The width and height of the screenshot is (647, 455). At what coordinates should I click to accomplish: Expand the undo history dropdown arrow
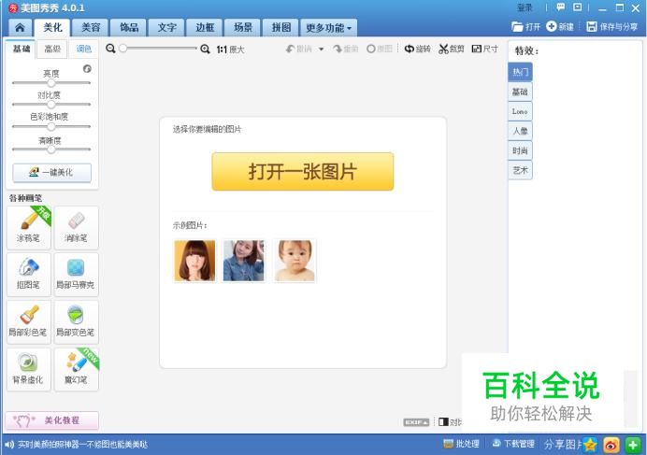coord(321,50)
